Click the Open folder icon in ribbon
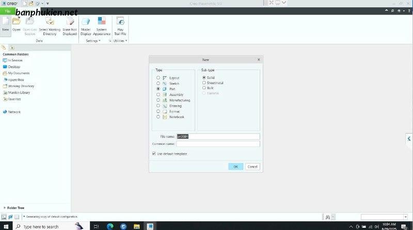413x230 pixels. point(17,22)
